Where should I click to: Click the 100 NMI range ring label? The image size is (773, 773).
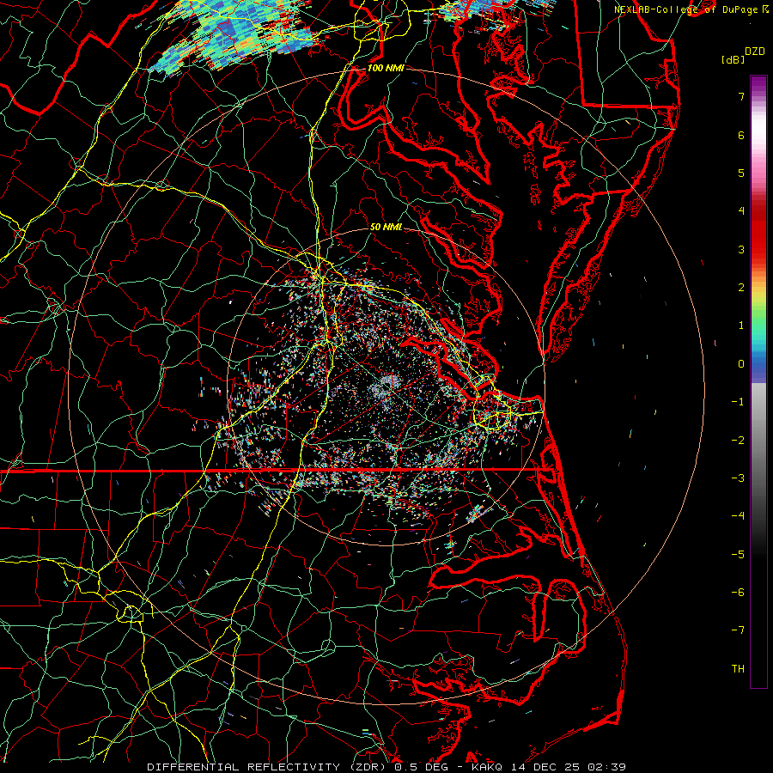[386, 68]
